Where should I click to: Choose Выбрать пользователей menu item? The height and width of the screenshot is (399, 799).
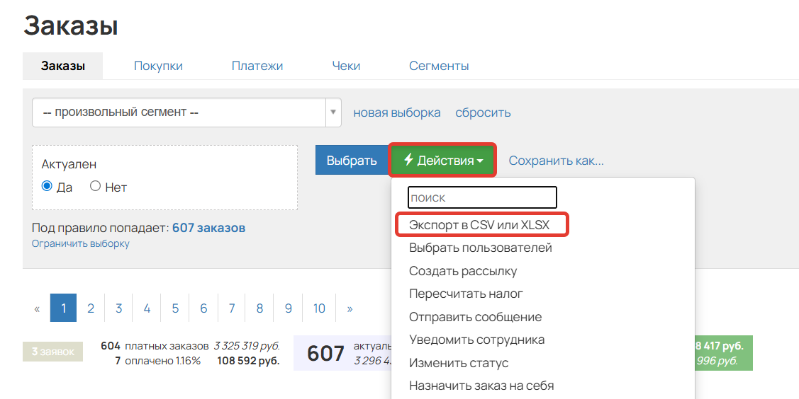(x=481, y=248)
